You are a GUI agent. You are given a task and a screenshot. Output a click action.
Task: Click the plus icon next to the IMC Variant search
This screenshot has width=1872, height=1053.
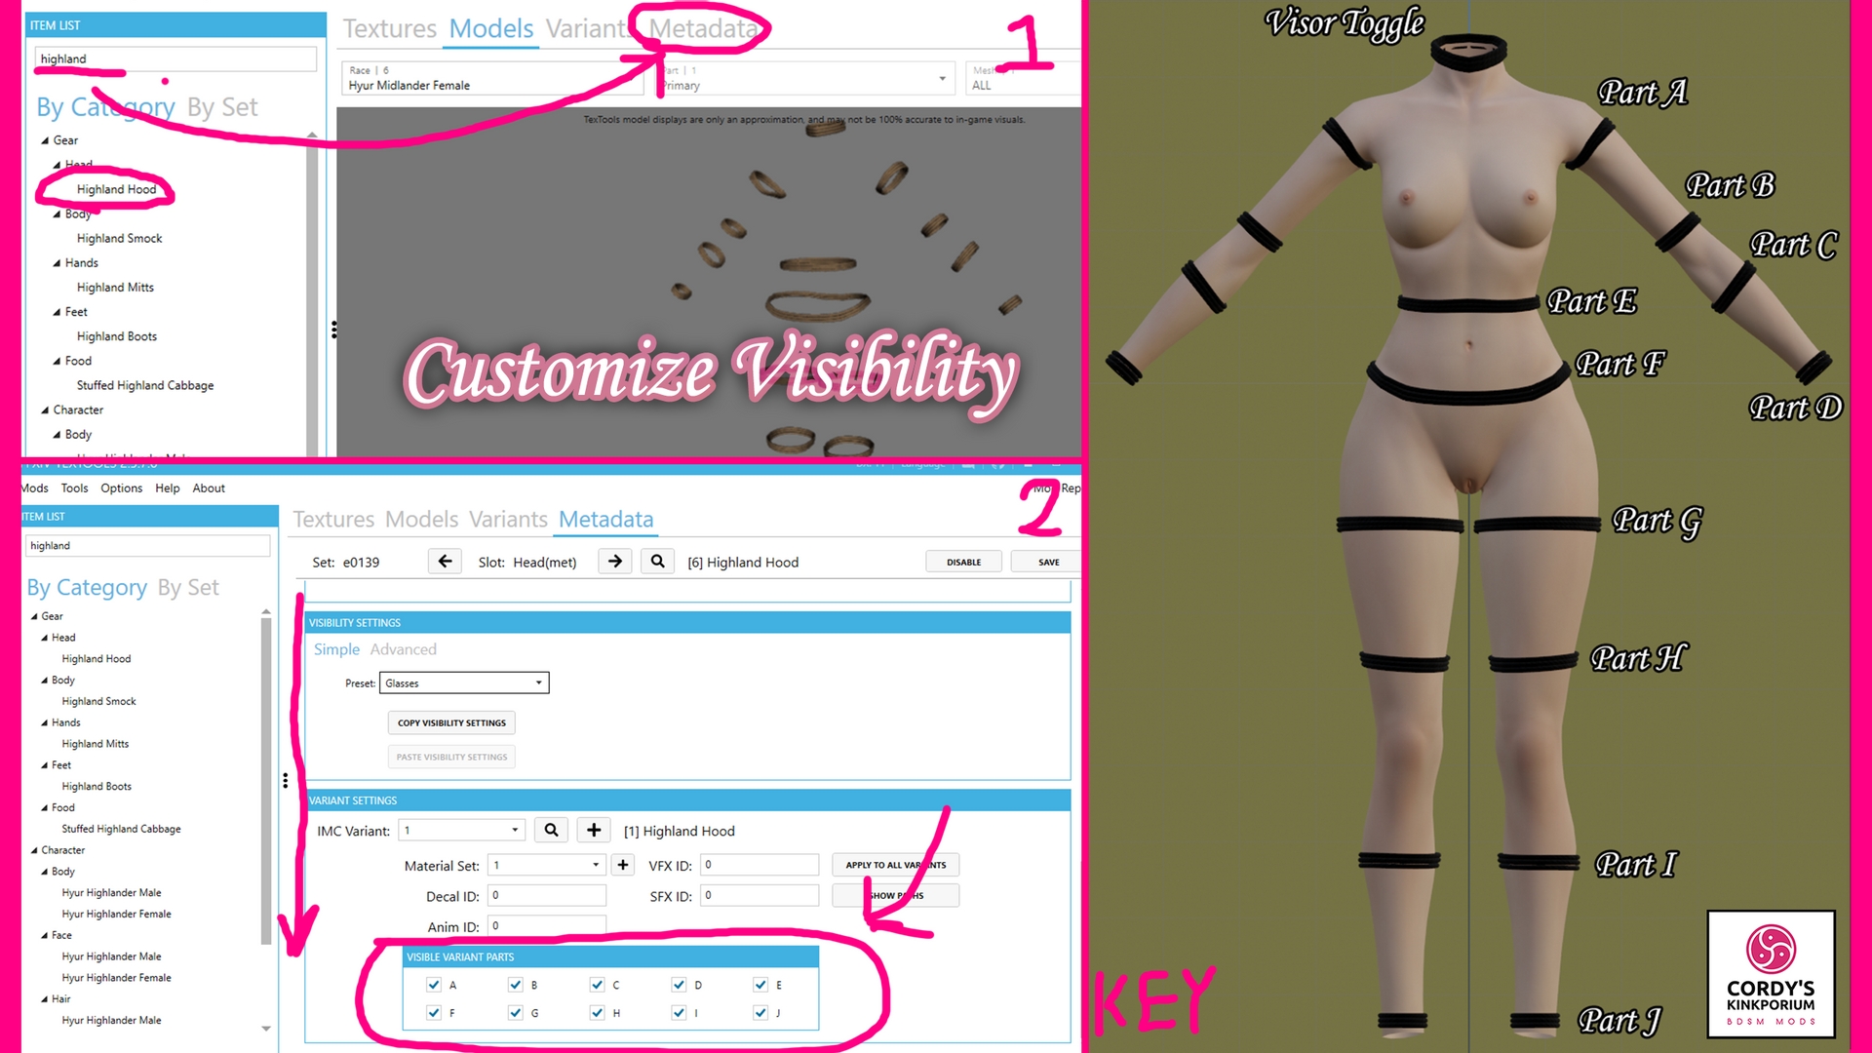click(593, 830)
